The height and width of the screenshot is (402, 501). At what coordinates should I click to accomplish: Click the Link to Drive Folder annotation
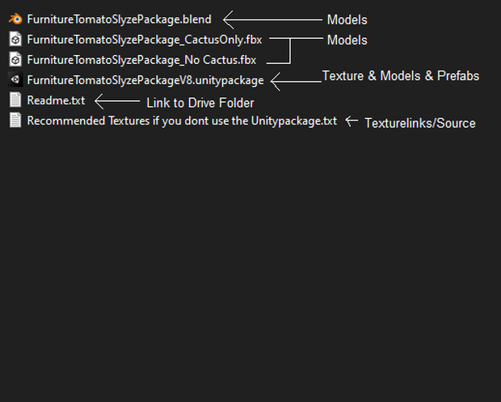click(x=200, y=103)
